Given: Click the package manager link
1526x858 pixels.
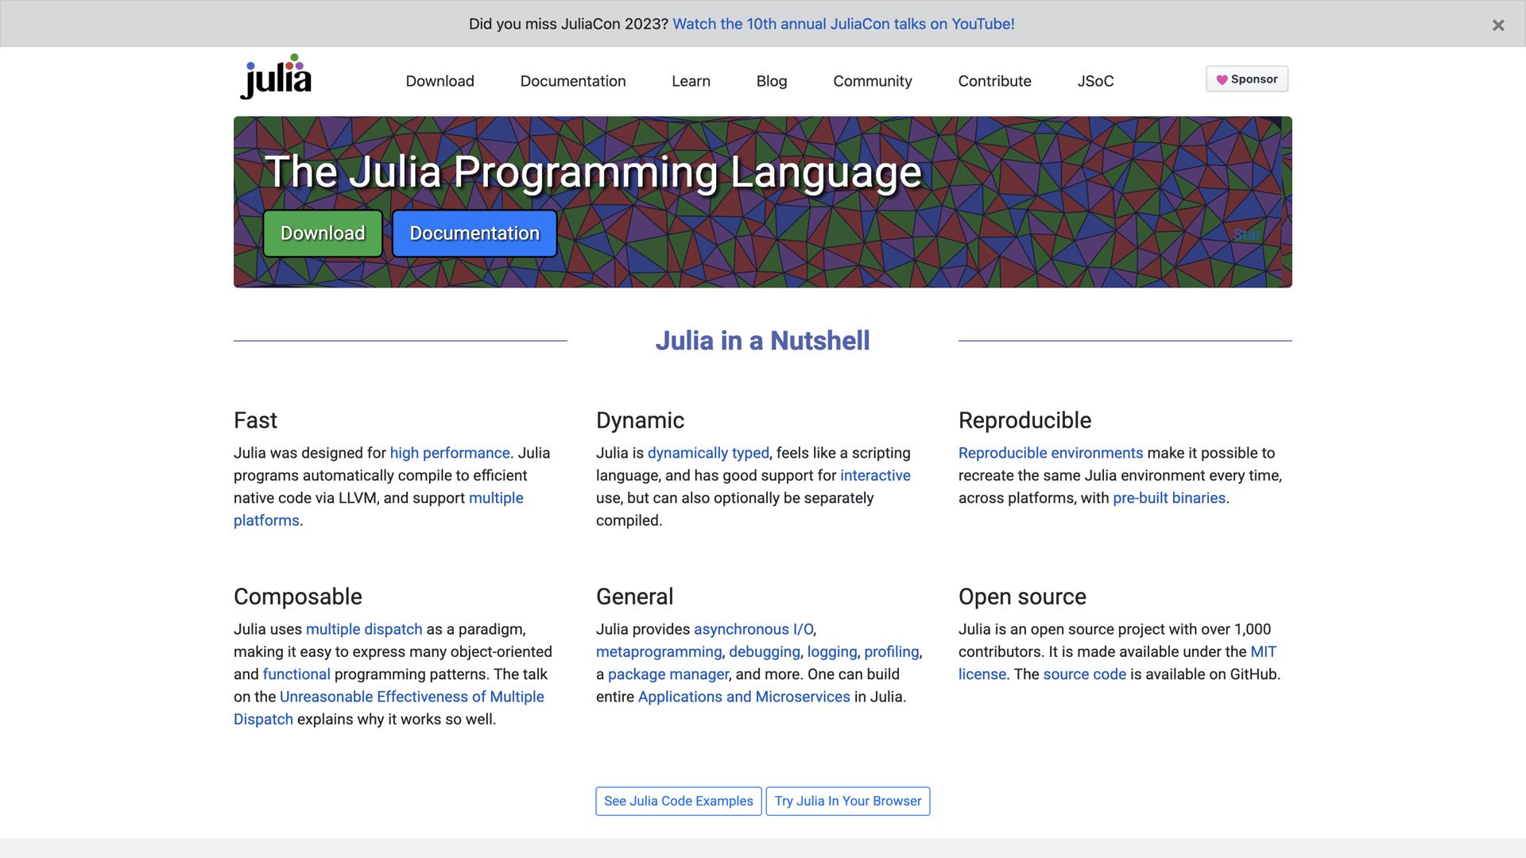Looking at the screenshot, I should point(668,674).
